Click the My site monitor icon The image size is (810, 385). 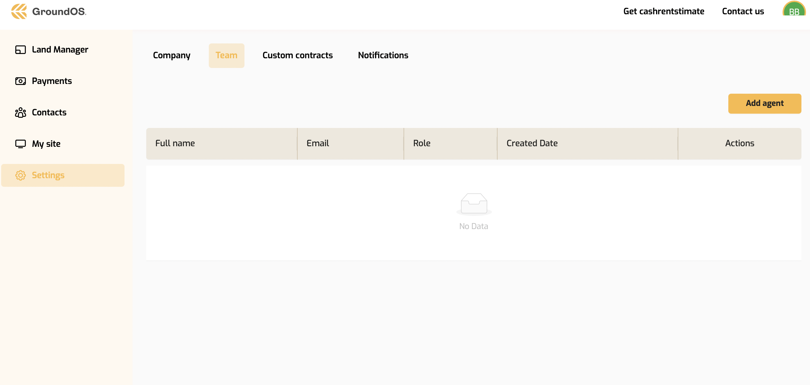(21, 144)
